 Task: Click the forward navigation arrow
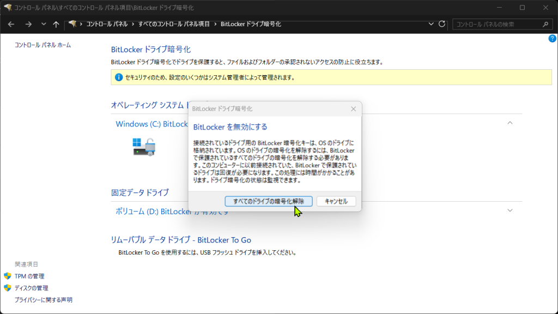point(28,25)
